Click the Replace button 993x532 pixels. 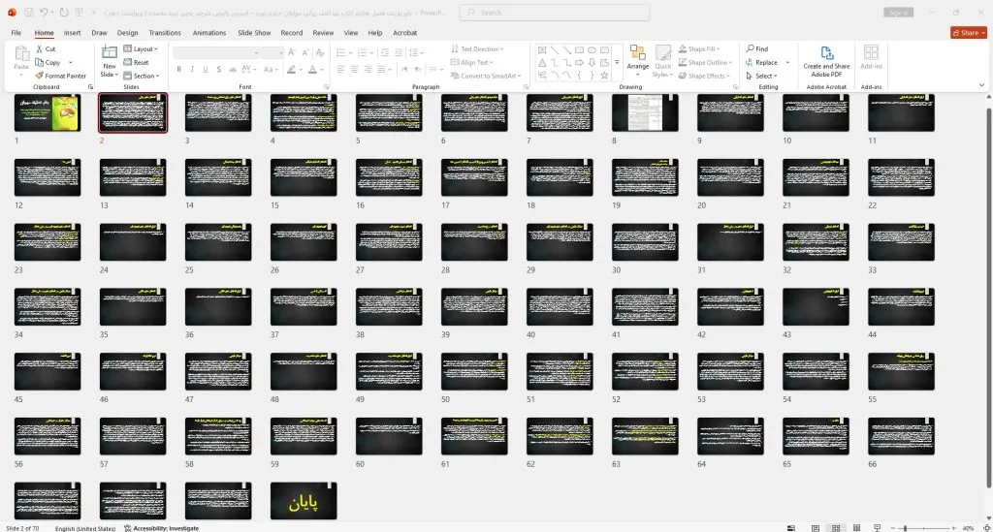[x=762, y=62]
